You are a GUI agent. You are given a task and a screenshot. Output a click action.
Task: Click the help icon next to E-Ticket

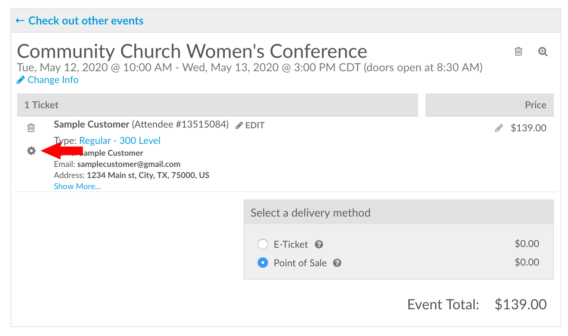pos(319,244)
